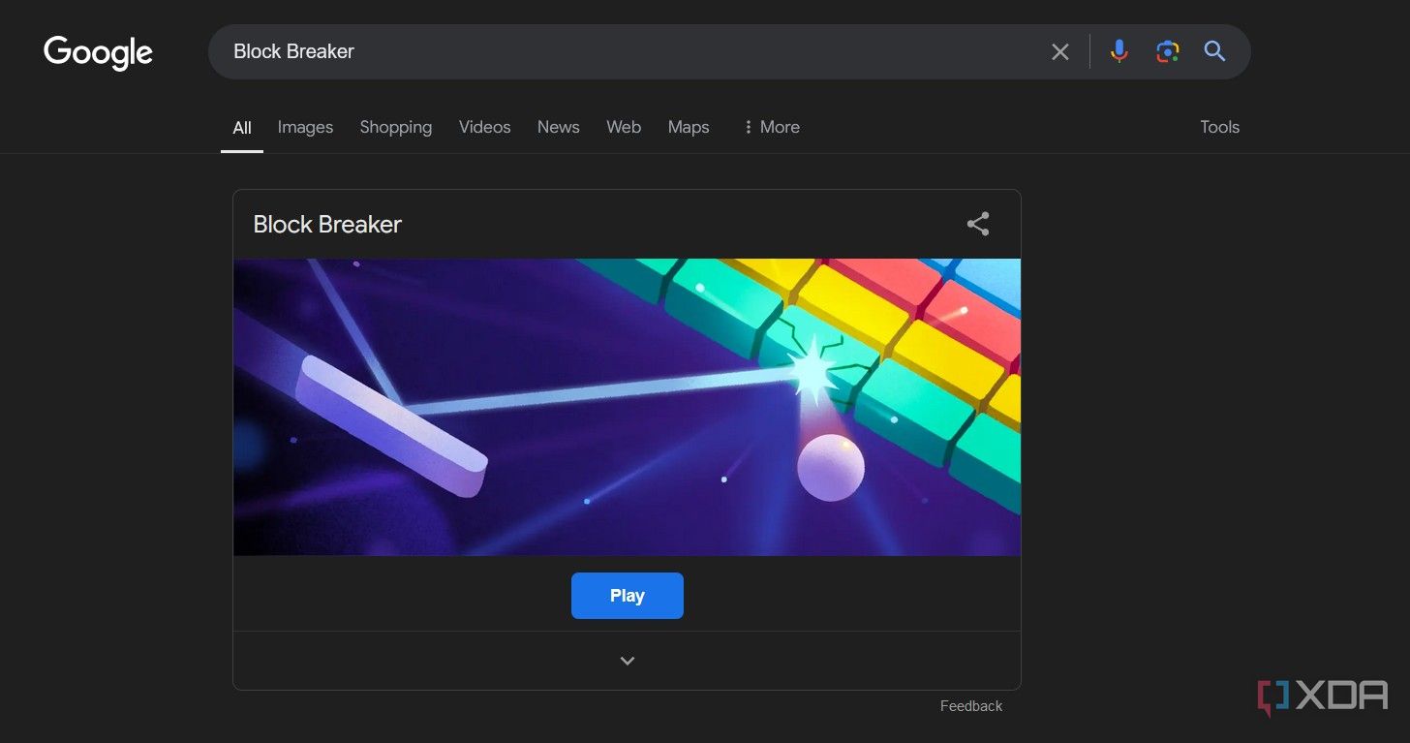Image resolution: width=1410 pixels, height=743 pixels.
Task: Switch to Web tab
Action: click(624, 127)
